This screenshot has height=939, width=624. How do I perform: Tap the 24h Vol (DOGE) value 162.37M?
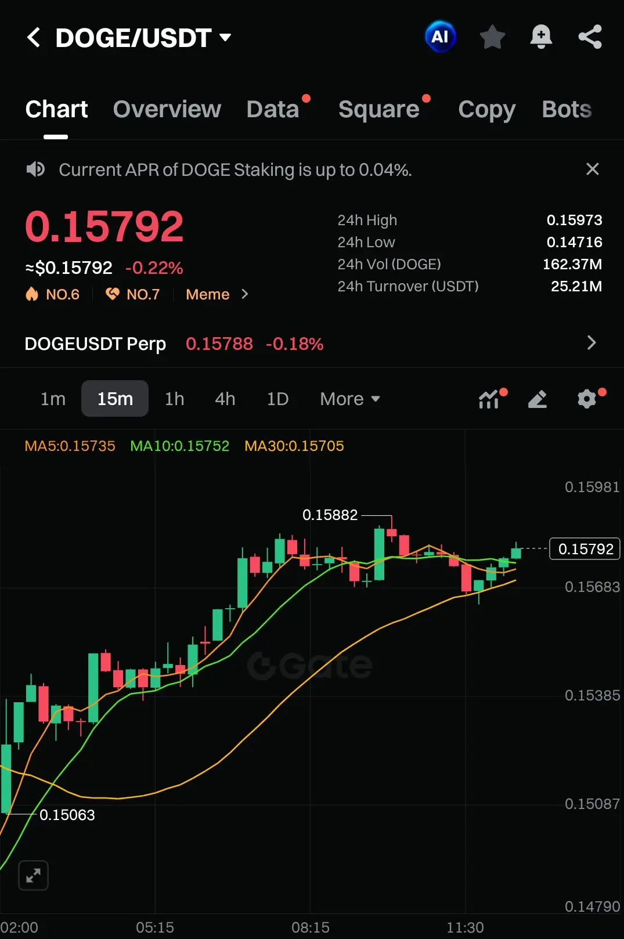tap(572, 264)
